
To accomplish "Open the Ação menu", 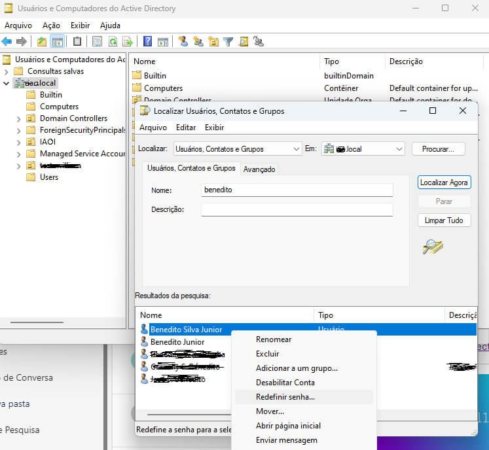I will tap(51, 26).
